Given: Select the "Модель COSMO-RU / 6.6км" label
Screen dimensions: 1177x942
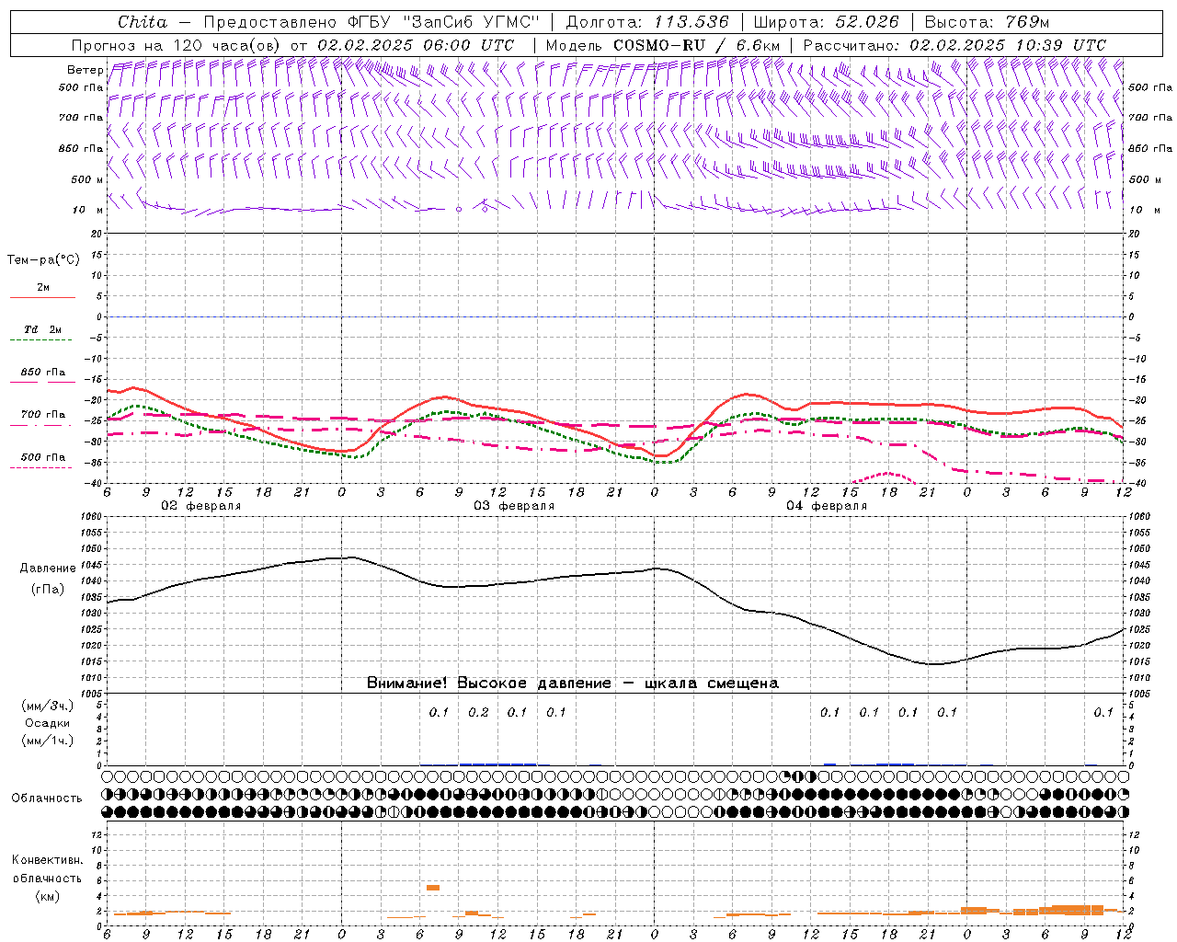Looking at the screenshot, I should click(x=663, y=45).
